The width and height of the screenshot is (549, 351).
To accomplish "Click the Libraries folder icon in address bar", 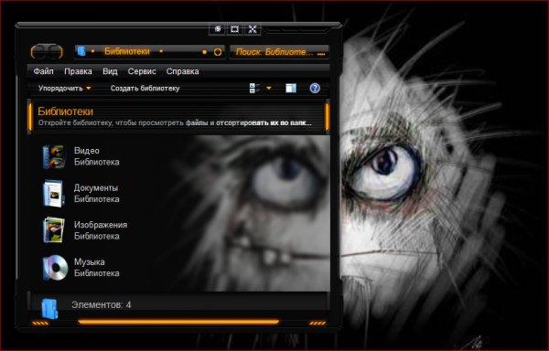I will pyautogui.click(x=81, y=51).
